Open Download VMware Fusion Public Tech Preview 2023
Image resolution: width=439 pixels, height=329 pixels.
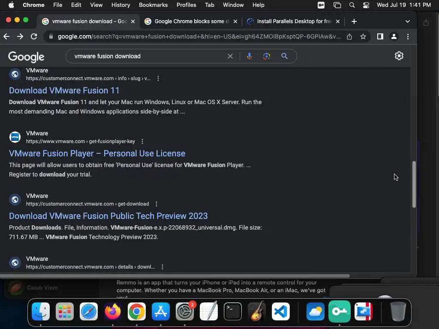pos(108,216)
